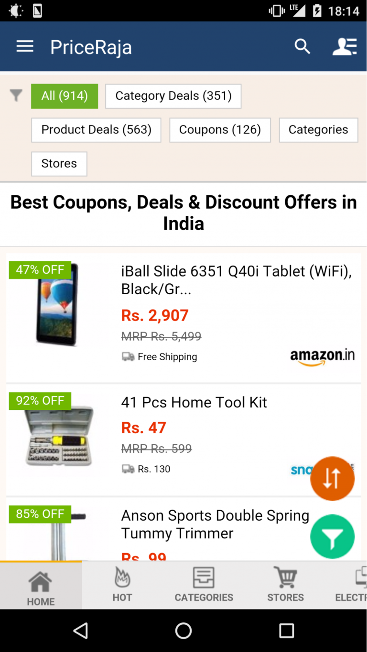Select the All (914) filter
The height and width of the screenshot is (652, 367).
tap(65, 96)
